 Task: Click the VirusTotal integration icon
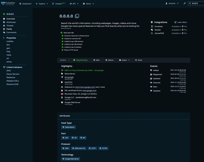click(x=152, y=26)
